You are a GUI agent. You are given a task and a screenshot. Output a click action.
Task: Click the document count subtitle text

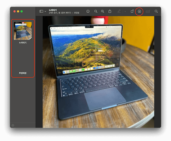[64, 13]
